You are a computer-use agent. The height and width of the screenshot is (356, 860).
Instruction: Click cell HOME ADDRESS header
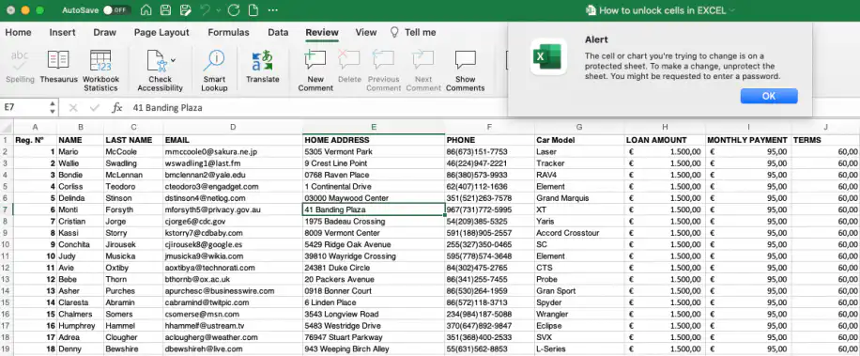(x=374, y=140)
